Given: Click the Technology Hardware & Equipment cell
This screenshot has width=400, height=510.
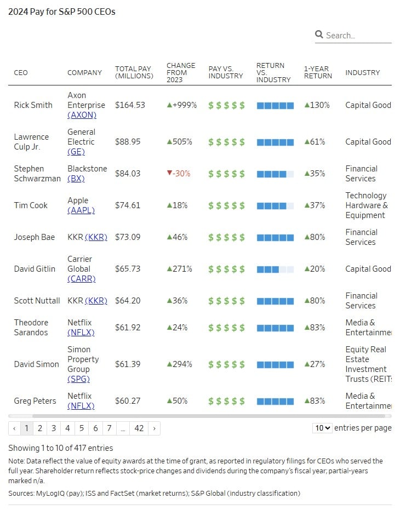Looking at the screenshot, I should (367, 205).
